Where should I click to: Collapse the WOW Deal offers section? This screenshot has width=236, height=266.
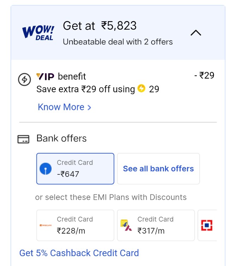[x=196, y=33]
